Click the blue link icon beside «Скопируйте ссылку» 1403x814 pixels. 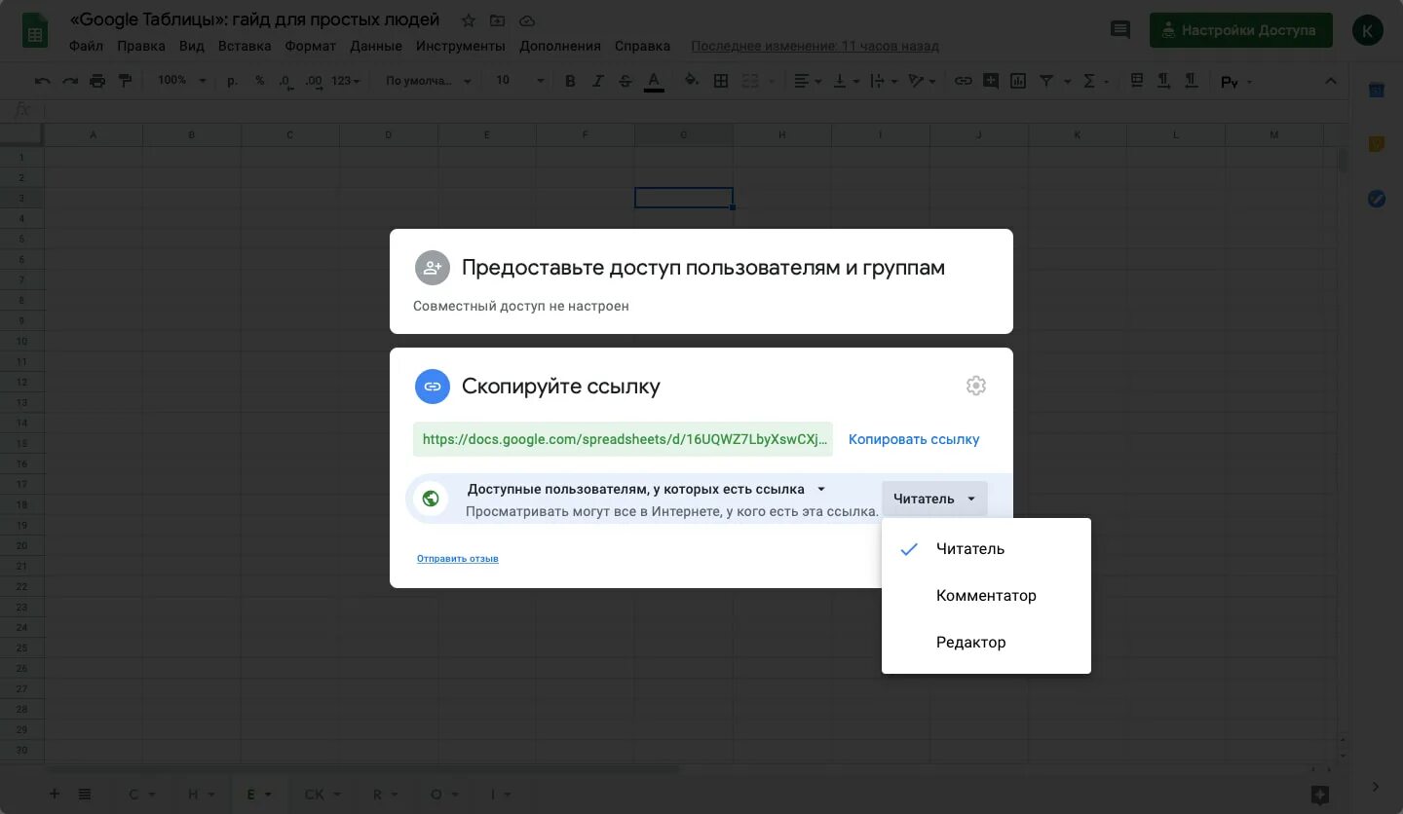coord(433,387)
